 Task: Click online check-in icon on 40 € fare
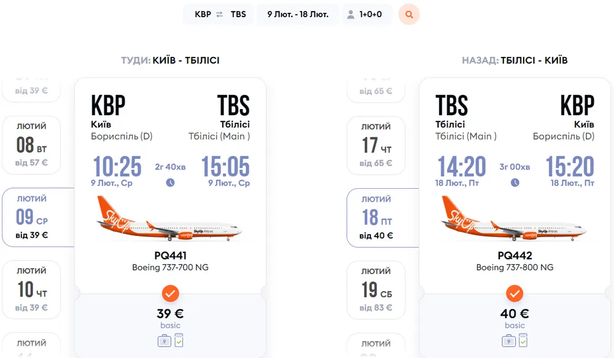coord(523,340)
